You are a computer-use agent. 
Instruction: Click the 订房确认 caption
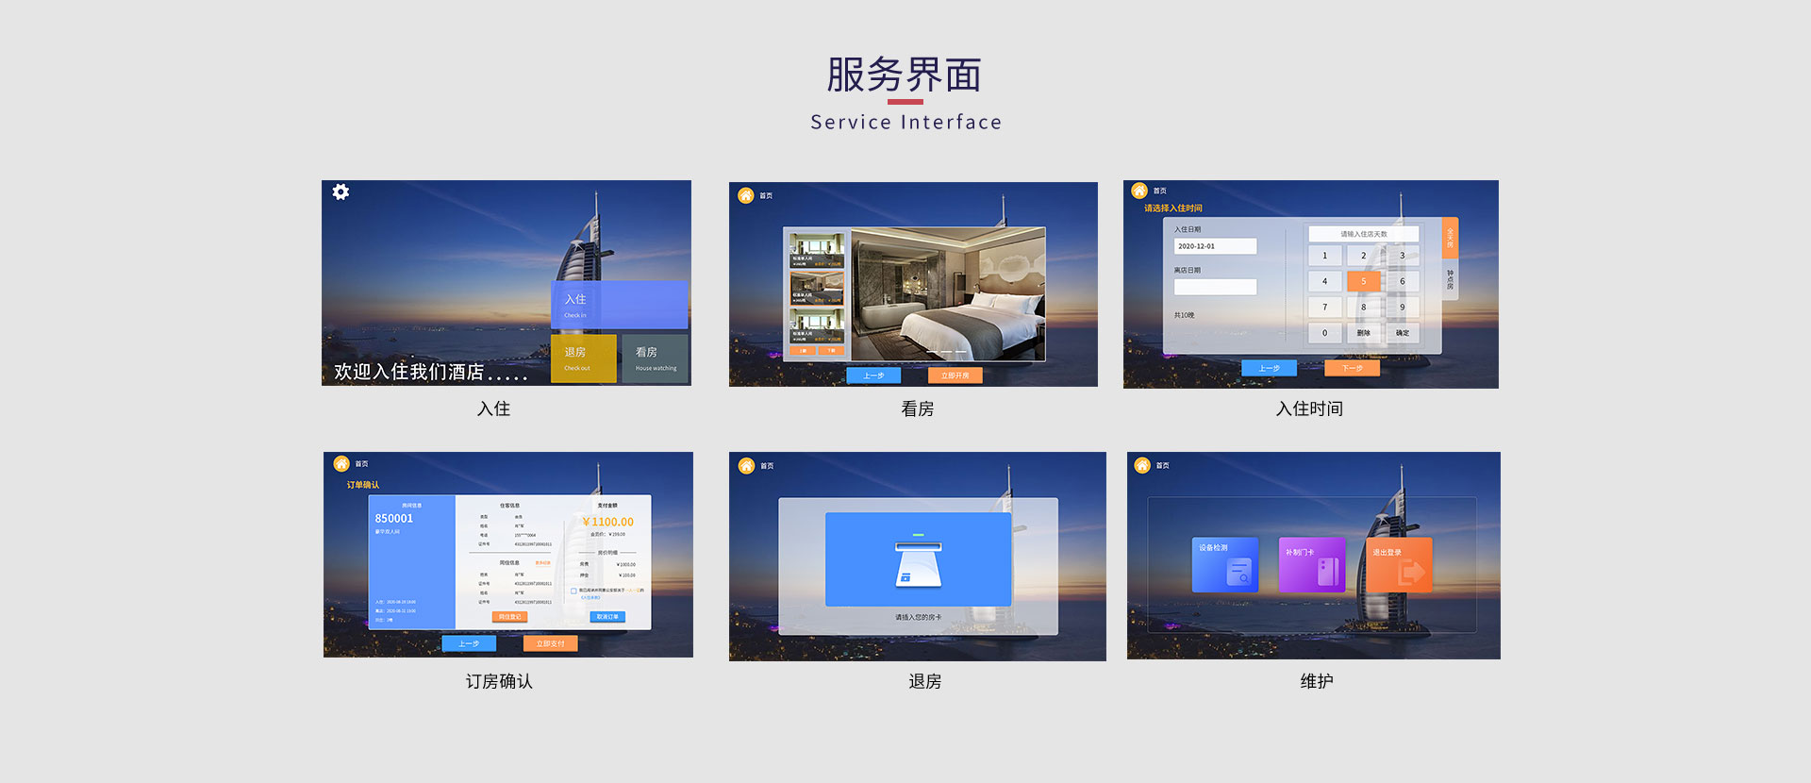[499, 681]
